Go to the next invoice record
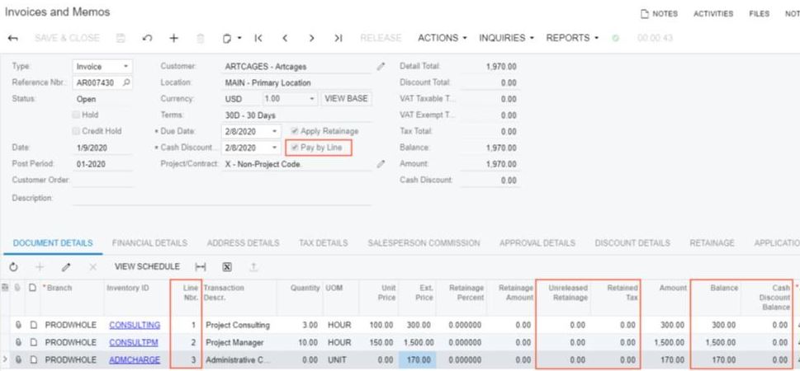The image size is (800, 371). point(312,38)
